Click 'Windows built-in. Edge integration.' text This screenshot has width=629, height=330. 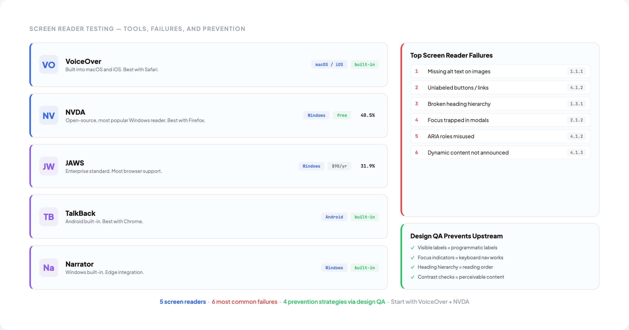tap(105, 272)
